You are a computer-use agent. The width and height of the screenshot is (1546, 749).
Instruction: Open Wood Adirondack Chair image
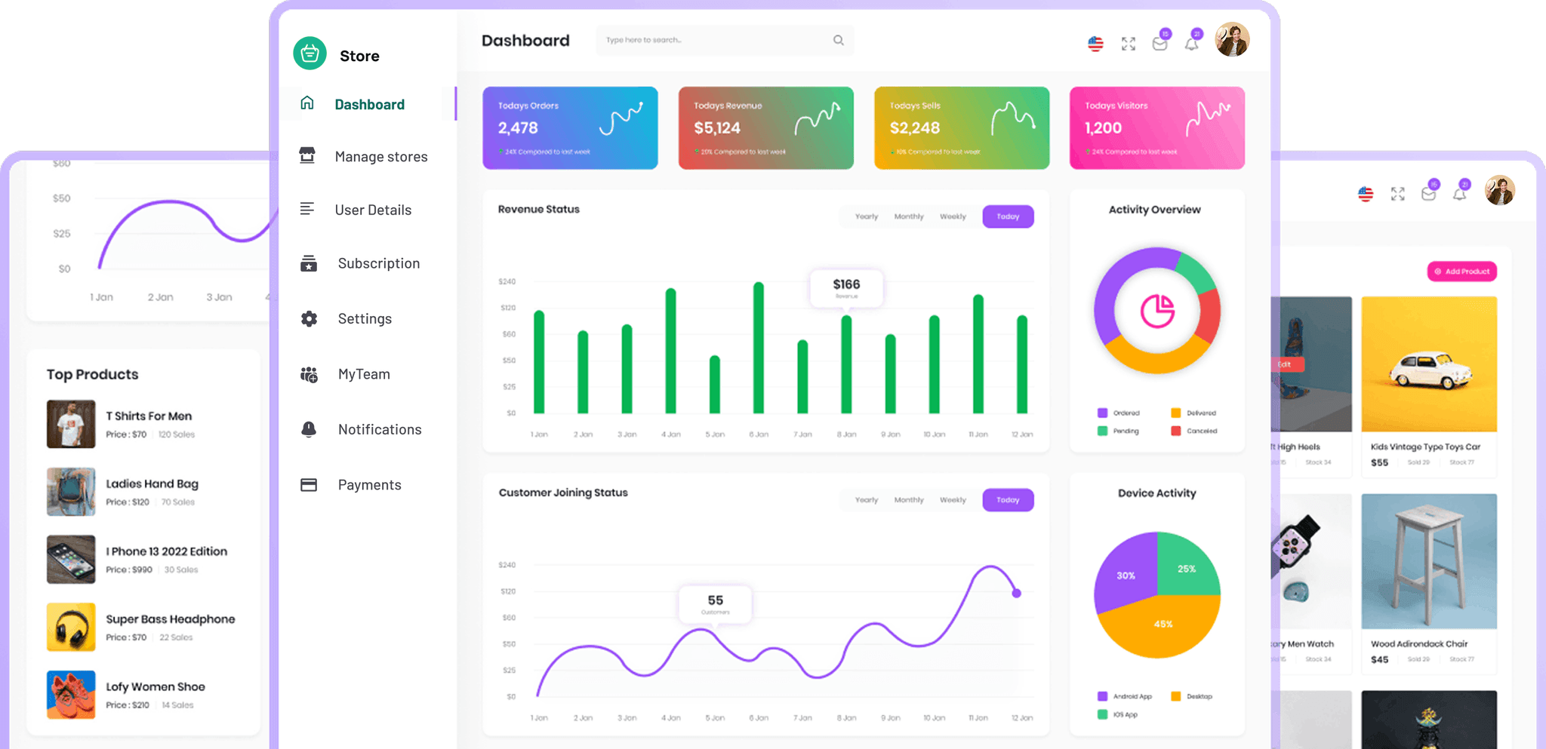tap(1429, 561)
